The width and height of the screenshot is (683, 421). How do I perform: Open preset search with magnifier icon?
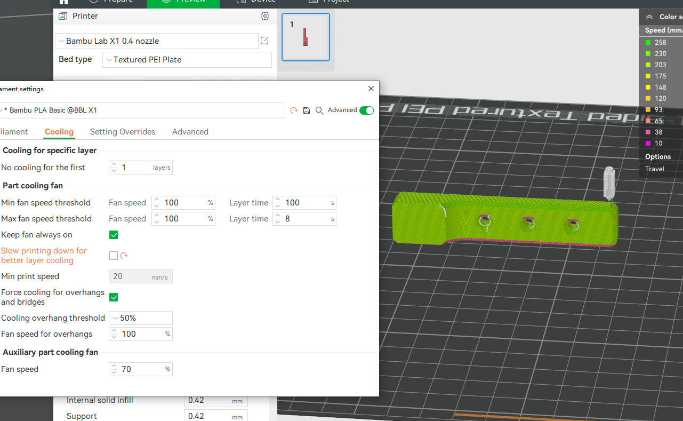(319, 110)
